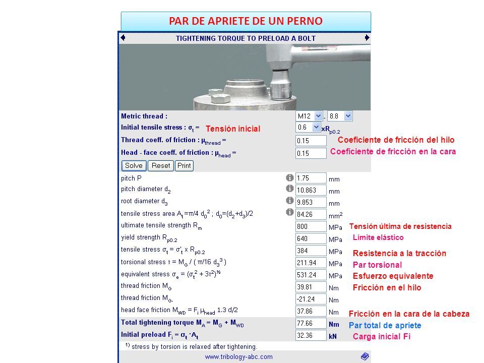Click the Reset button
Screen dimensions: 484x363
coord(161,166)
